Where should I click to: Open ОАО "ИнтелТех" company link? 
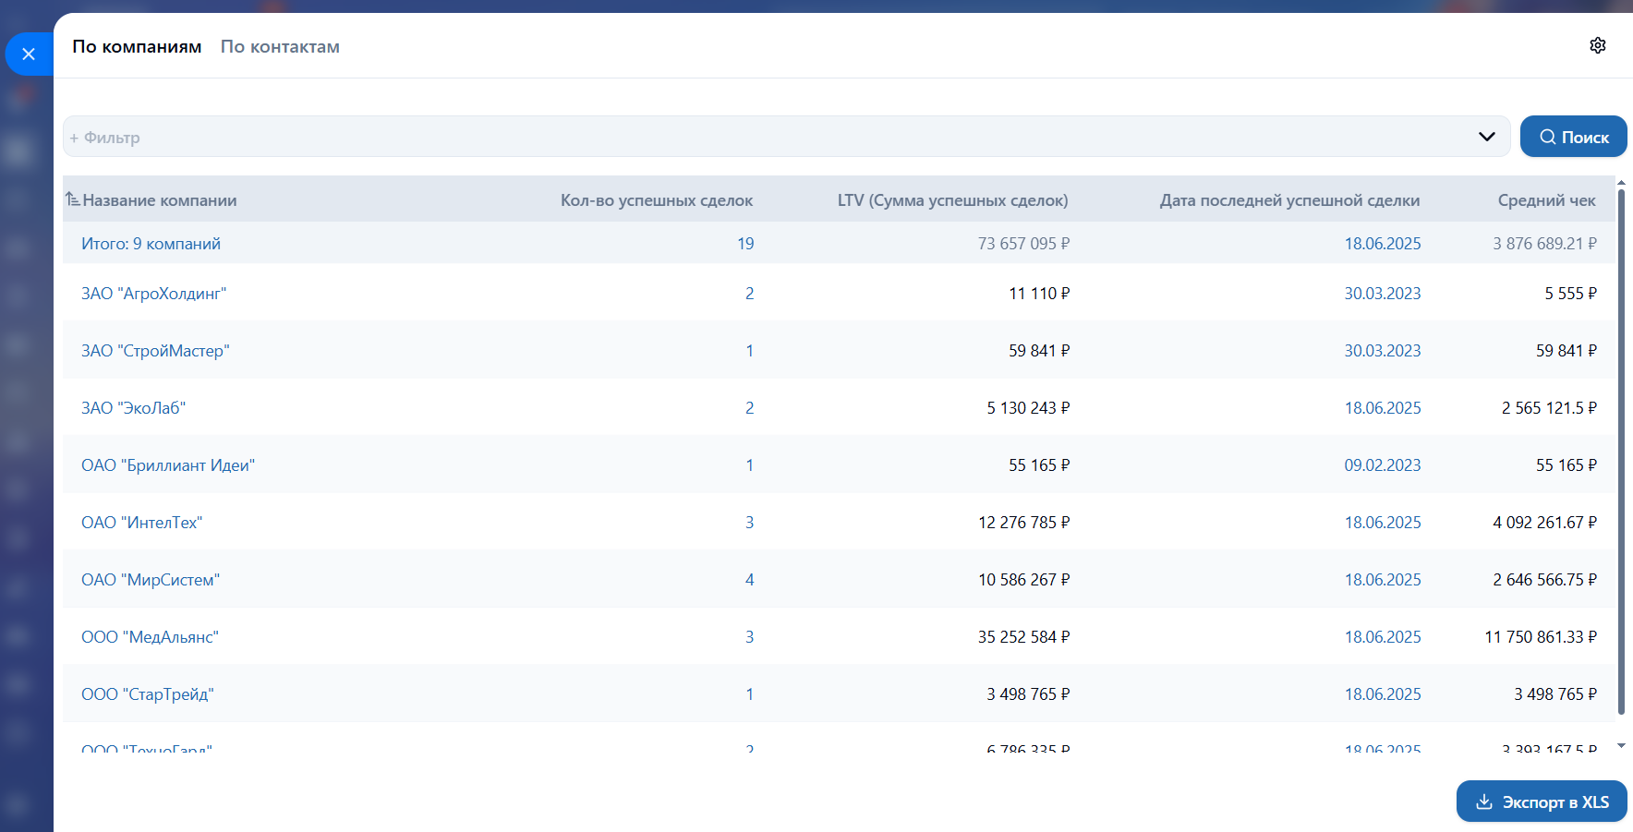tap(141, 523)
